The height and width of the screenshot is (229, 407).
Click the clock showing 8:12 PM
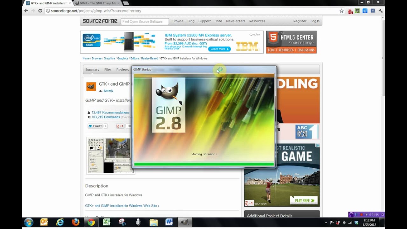click(369, 220)
